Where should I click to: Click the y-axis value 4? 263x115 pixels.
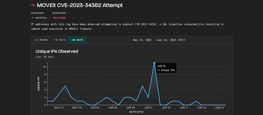(x=45, y=90)
